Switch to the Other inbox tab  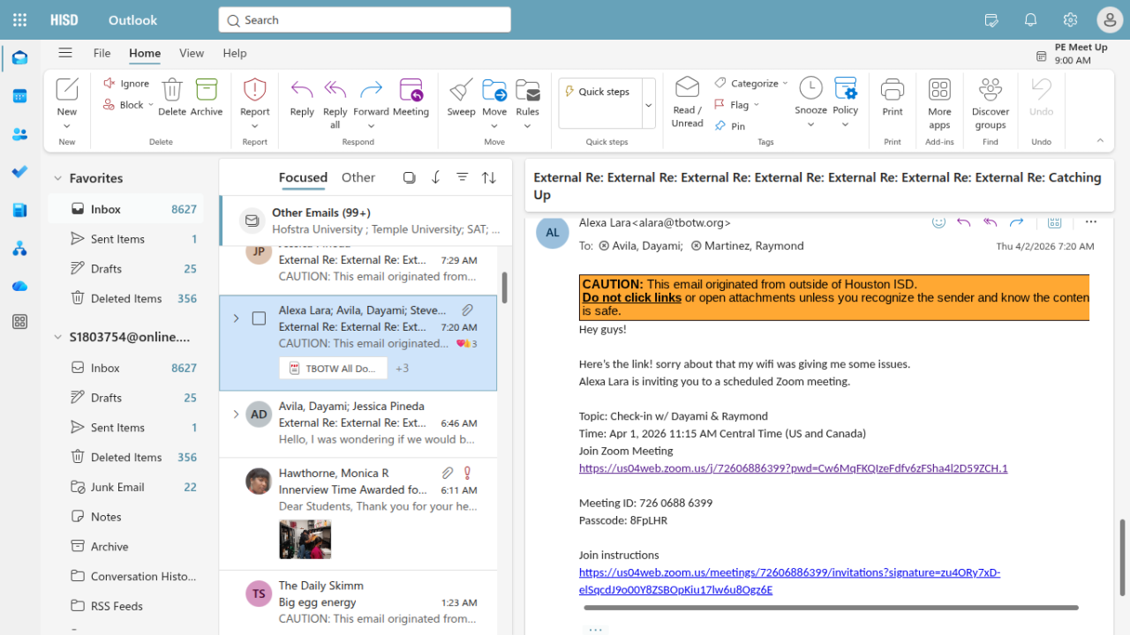tap(358, 177)
